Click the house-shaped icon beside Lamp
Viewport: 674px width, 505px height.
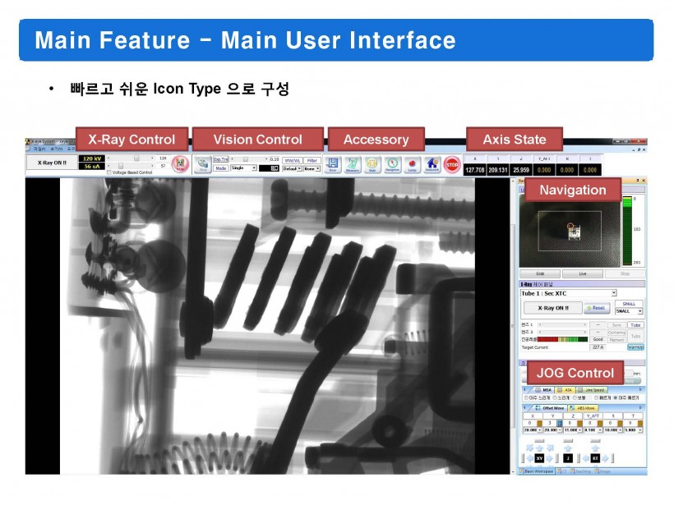click(x=432, y=164)
